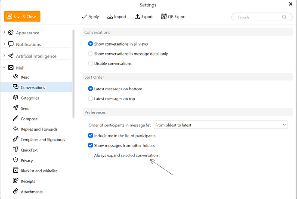Viewport: 297px width, 199px height.
Task: Enable Always expand selected conversation
Action: [x=90, y=155]
